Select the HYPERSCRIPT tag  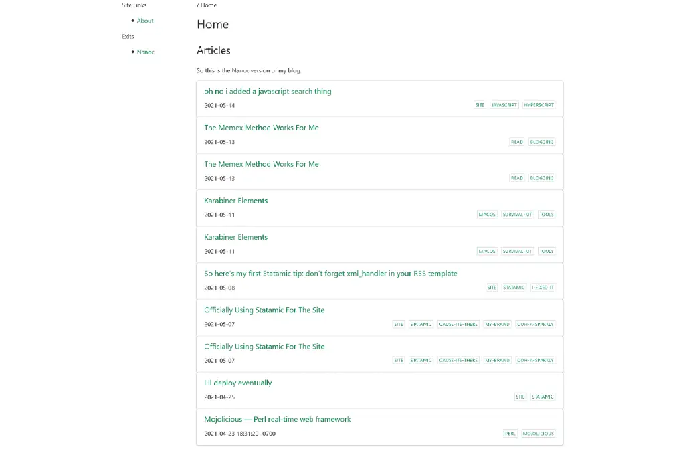(539, 105)
